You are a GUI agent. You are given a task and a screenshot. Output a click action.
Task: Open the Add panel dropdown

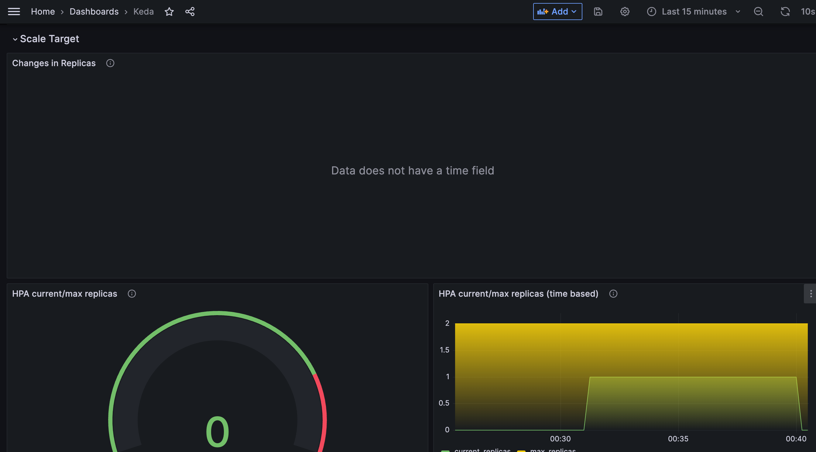tap(557, 12)
